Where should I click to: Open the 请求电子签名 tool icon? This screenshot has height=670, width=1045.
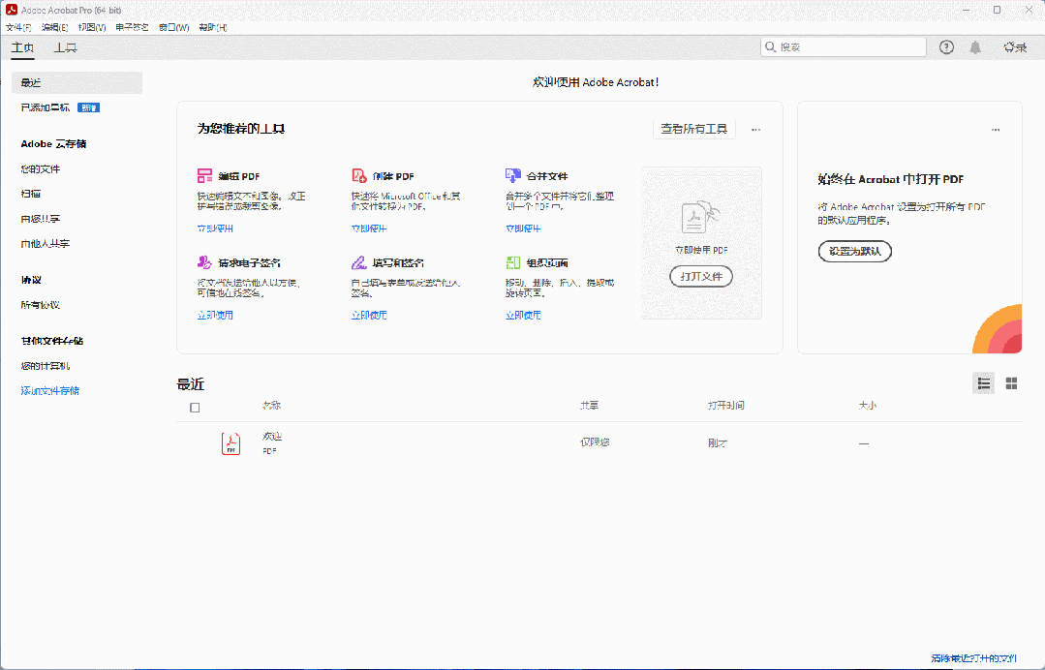pyautogui.click(x=204, y=262)
